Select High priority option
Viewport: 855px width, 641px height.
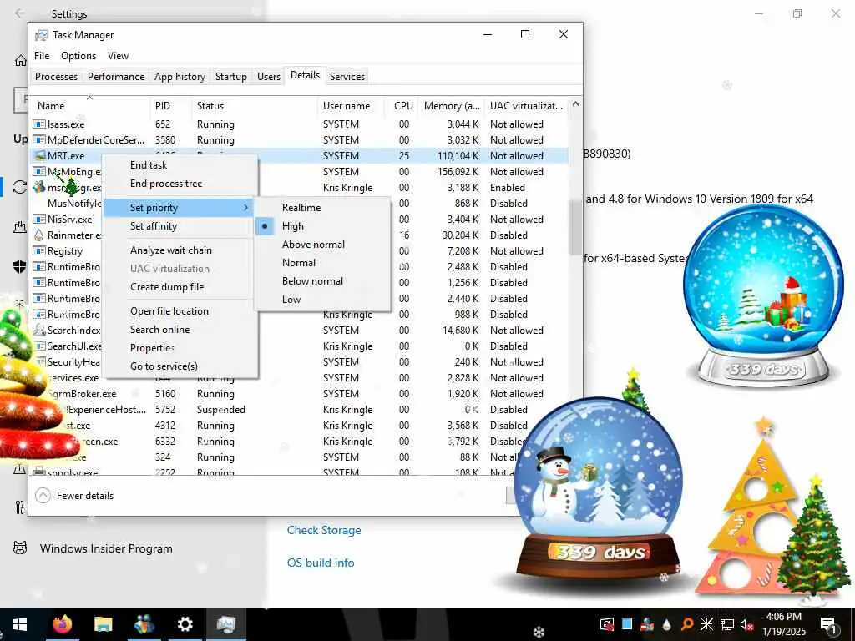[323, 225]
